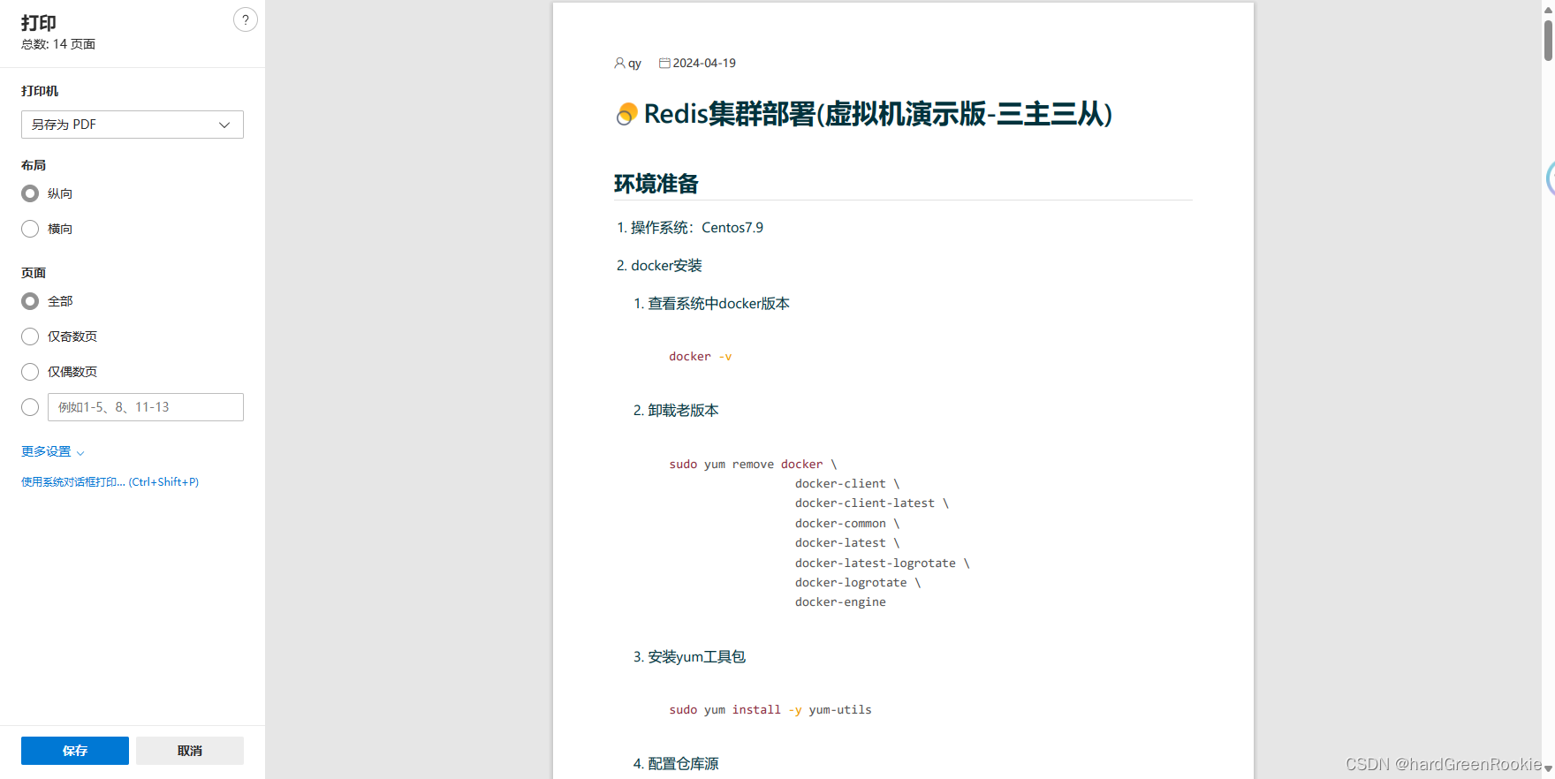Screen dimensions: 1555x779
Task: Click the custom page range input field
Action: pyautogui.click(x=146, y=407)
